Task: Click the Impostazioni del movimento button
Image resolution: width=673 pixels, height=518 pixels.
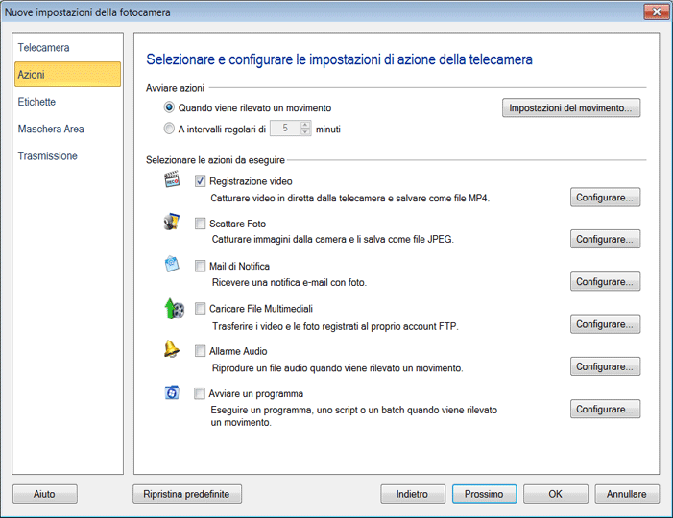Action: (x=570, y=108)
